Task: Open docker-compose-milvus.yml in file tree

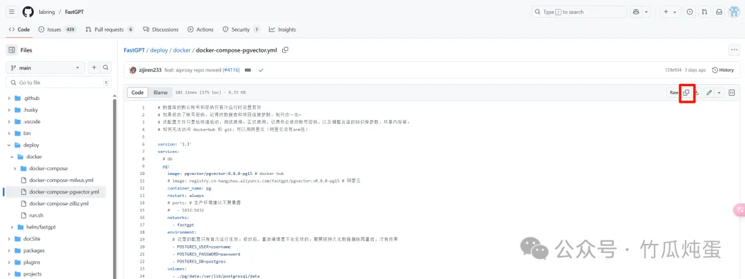Action: tap(61, 180)
